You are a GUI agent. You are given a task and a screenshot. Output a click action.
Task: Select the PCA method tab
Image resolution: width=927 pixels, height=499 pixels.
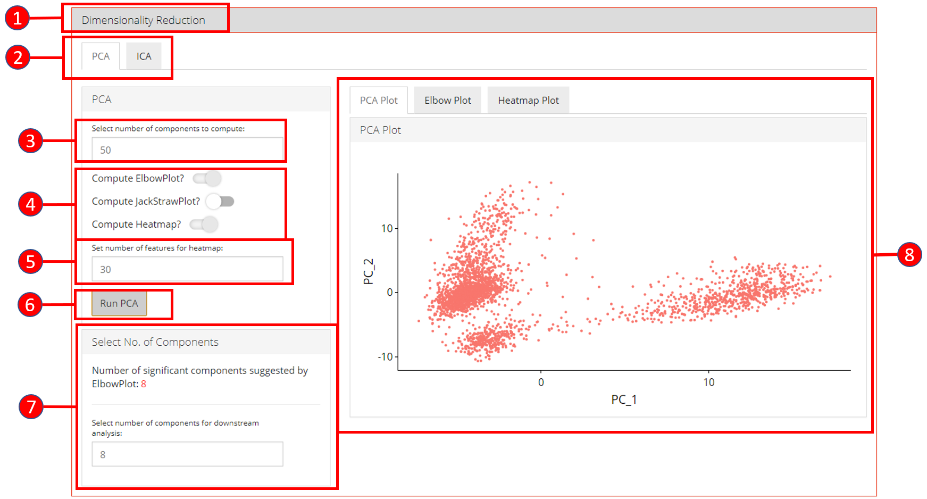pos(101,56)
